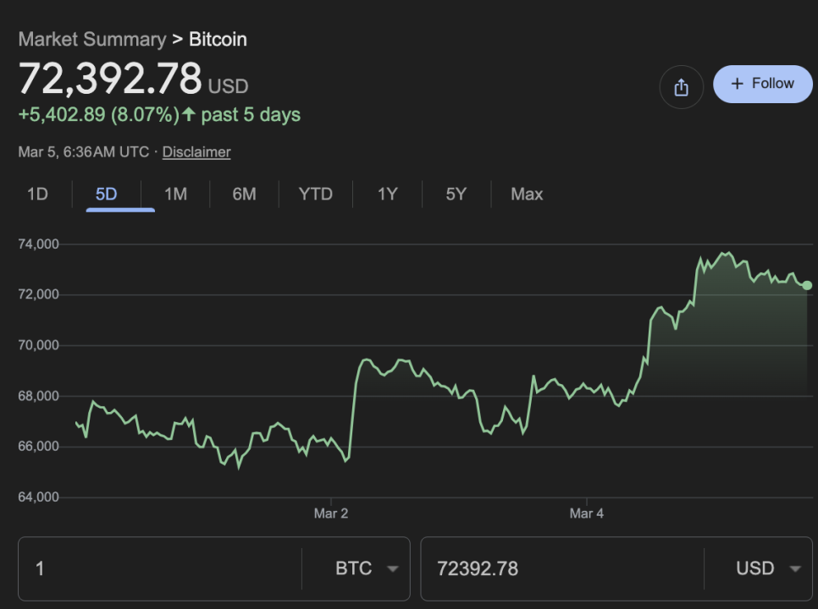818x609 pixels.
Task: Select the 1D time range tab
Action: pos(37,195)
